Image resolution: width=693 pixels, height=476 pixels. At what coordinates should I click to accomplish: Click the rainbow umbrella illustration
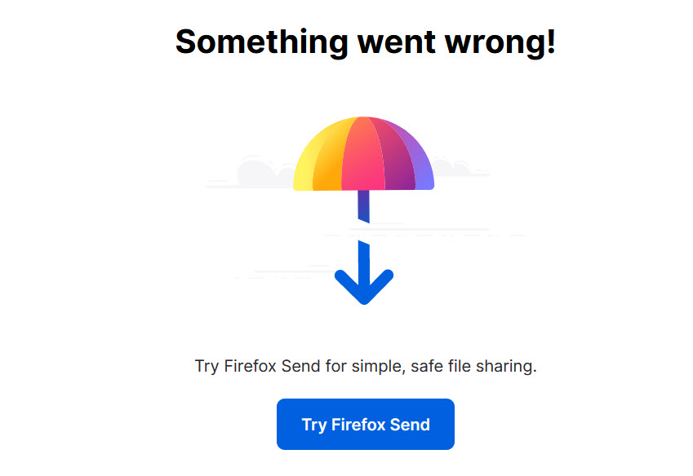click(363, 155)
